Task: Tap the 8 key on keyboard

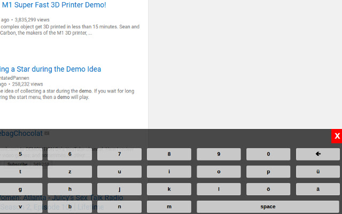Action: [169, 154]
